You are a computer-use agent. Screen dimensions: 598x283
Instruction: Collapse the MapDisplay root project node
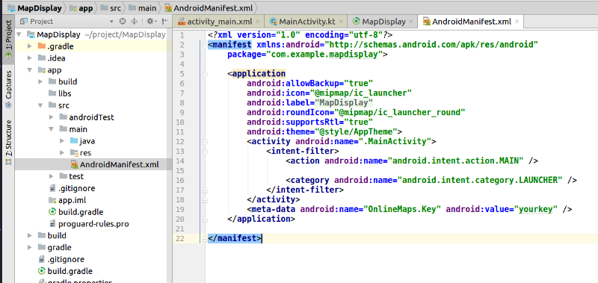coord(19,34)
